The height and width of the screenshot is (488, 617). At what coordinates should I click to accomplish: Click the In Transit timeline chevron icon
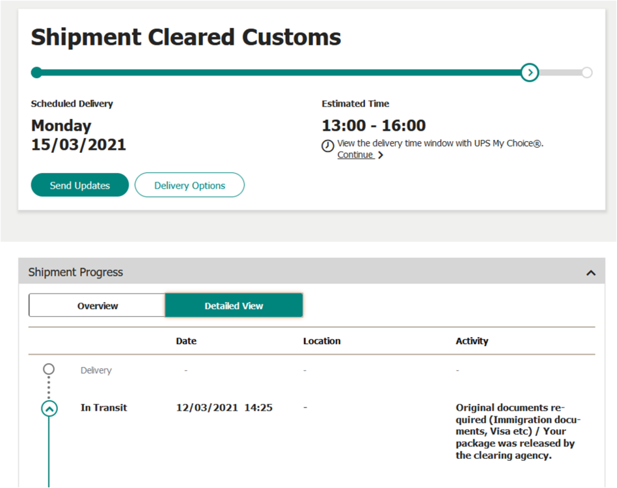[x=49, y=409]
